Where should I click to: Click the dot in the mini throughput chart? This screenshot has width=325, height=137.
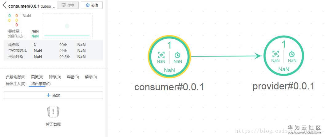(x=67, y=26)
